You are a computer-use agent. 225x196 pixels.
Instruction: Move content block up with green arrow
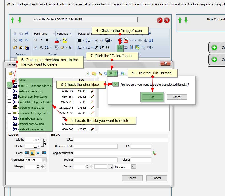pos(13,20)
